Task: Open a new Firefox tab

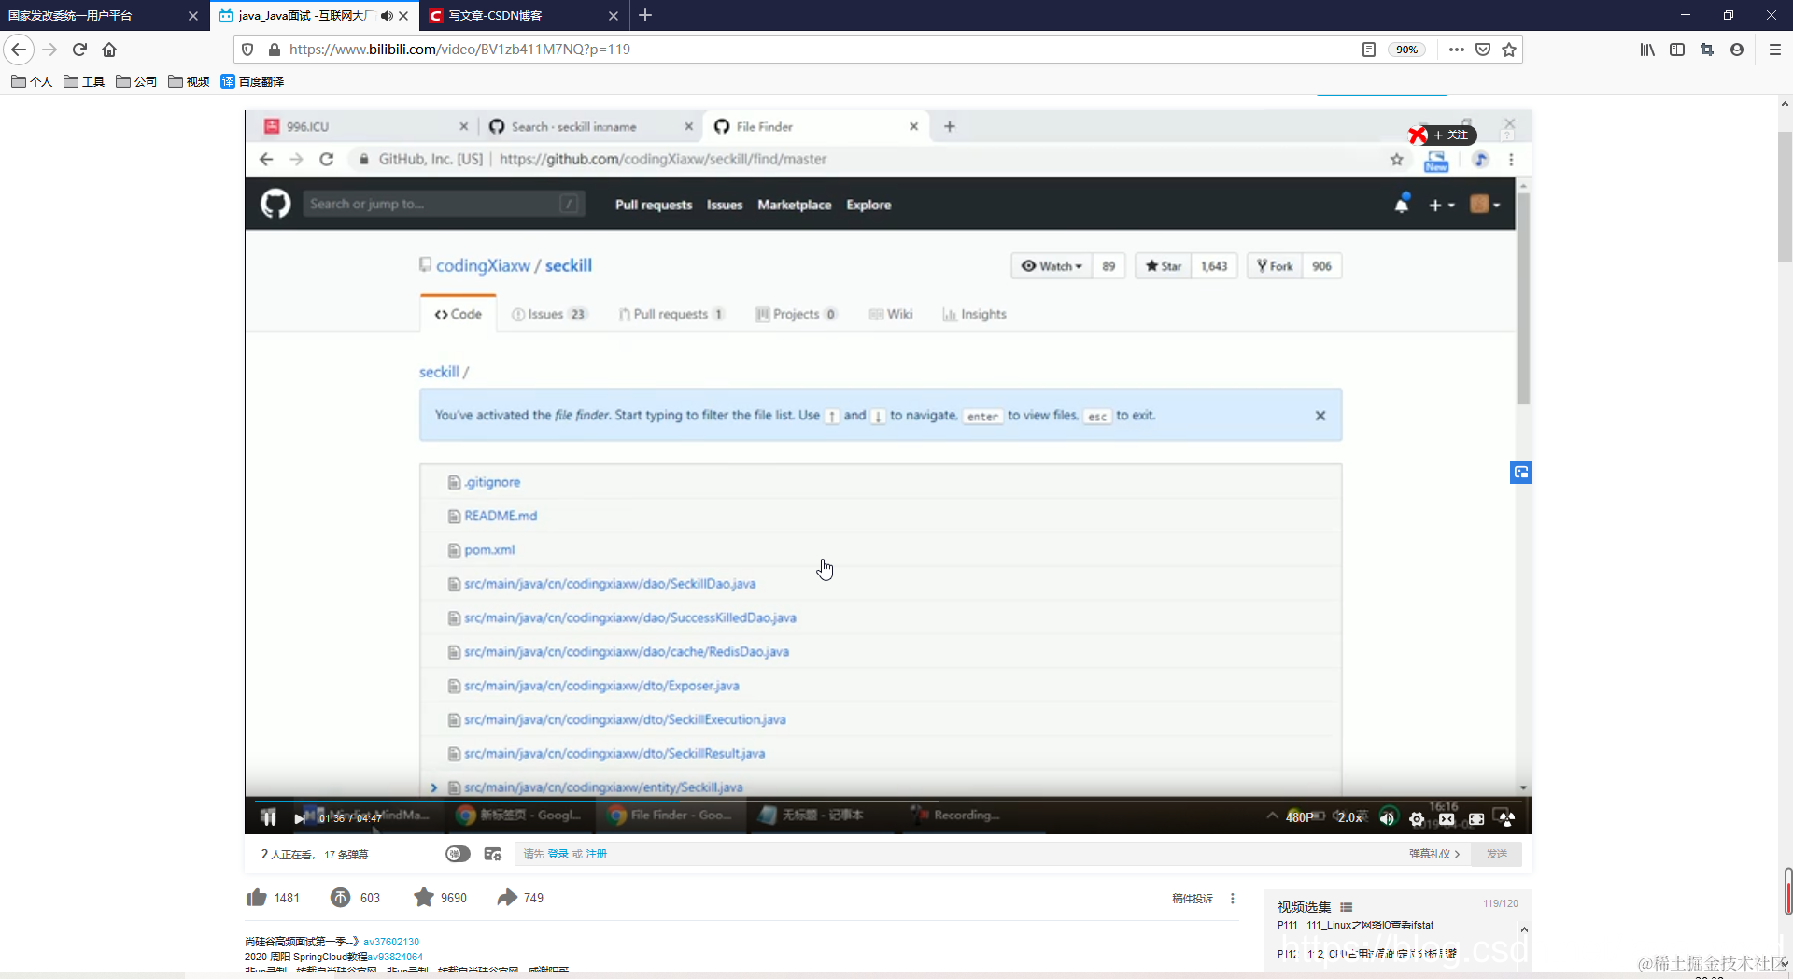Action: (645, 16)
